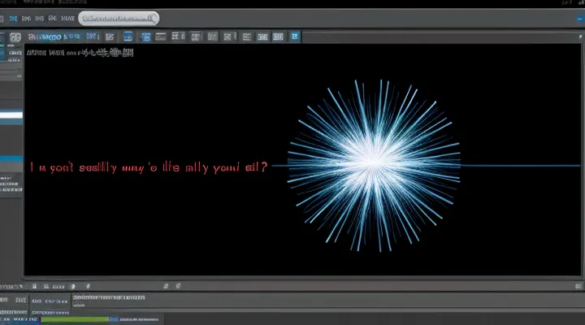Click the horizontal blue line right of starburst
This screenshot has height=325, width=585.
pyautogui.click(x=520, y=166)
